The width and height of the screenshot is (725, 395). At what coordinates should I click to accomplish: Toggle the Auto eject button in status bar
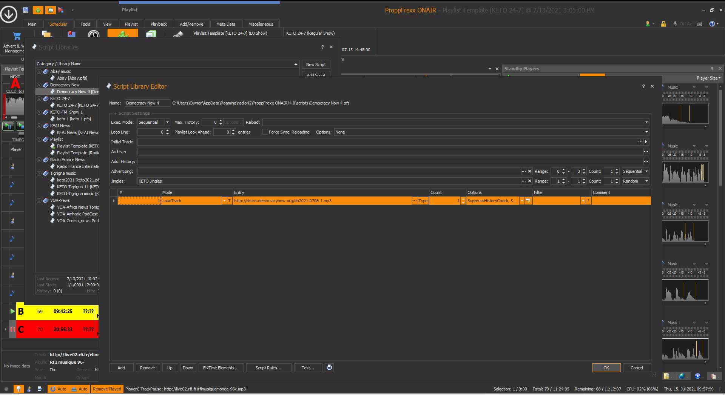[x=80, y=389]
